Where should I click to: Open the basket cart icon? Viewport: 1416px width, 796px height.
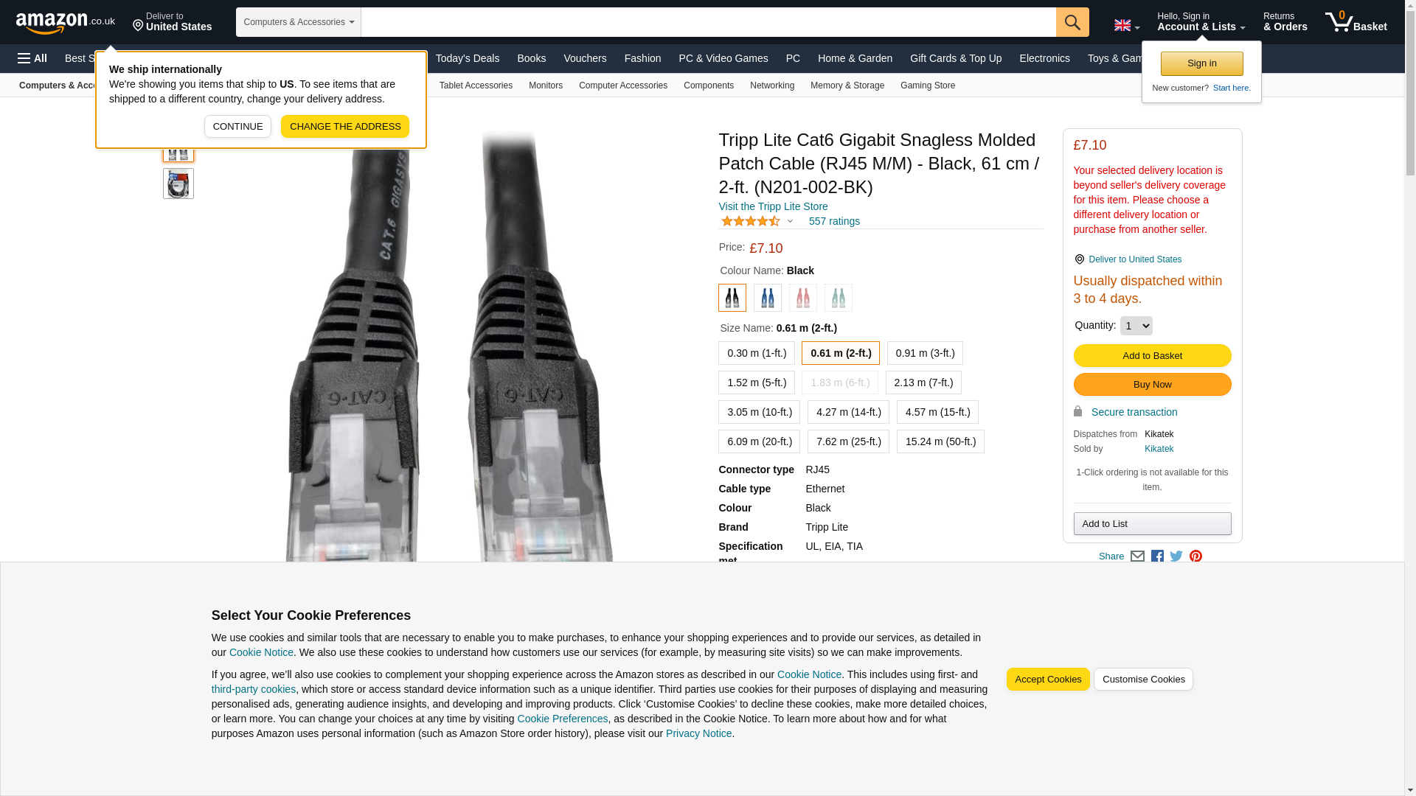coord(1356,22)
